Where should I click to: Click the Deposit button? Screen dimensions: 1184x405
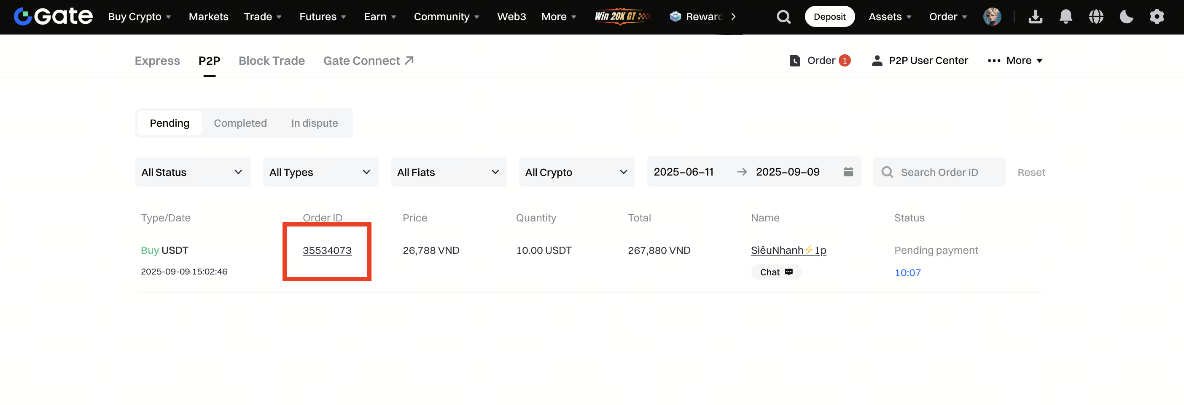coord(829,17)
